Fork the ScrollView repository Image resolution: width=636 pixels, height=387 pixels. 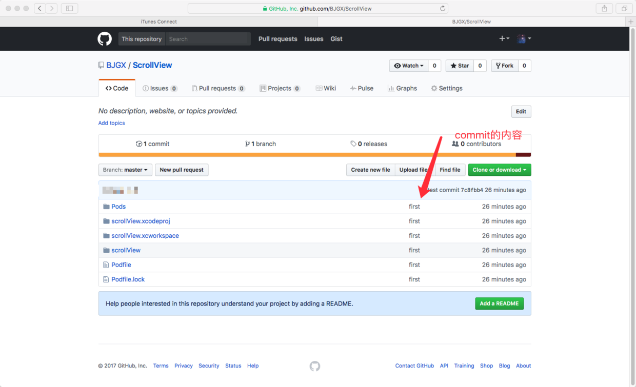click(x=505, y=66)
